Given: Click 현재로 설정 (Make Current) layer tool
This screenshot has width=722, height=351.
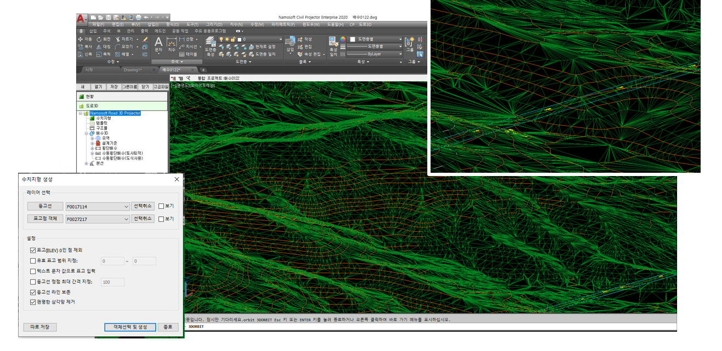Looking at the screenshot, I should (x=262, y=47).
